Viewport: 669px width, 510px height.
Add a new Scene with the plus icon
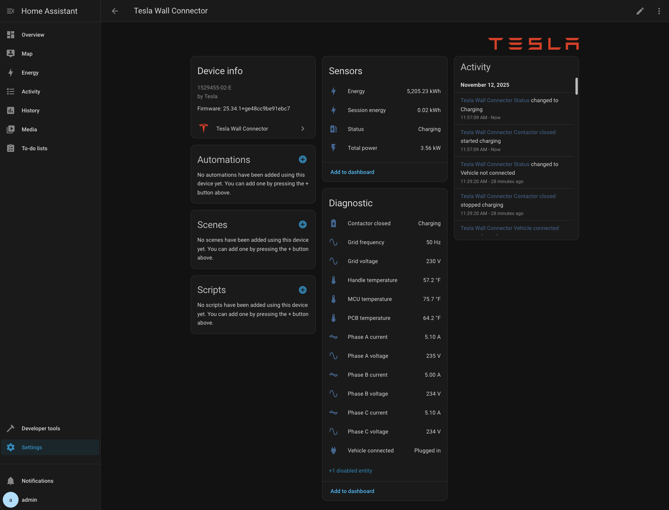click(302, 224)
